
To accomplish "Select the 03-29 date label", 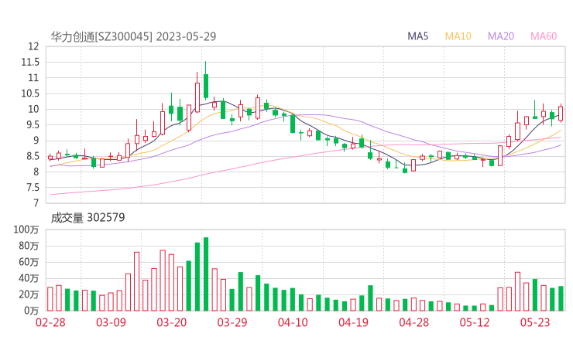I will click(x=232, y=322).
